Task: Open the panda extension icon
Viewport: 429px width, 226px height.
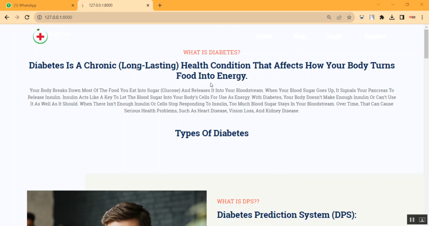Action: [x=362, y=17]
